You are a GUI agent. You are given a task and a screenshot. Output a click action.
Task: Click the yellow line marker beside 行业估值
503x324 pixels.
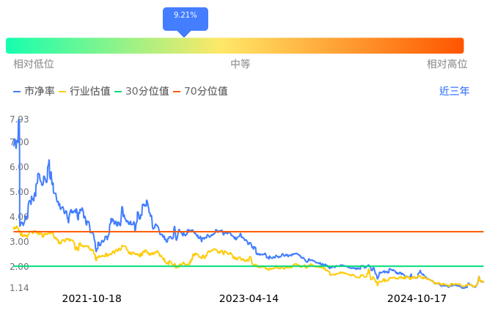click(62, 92)
